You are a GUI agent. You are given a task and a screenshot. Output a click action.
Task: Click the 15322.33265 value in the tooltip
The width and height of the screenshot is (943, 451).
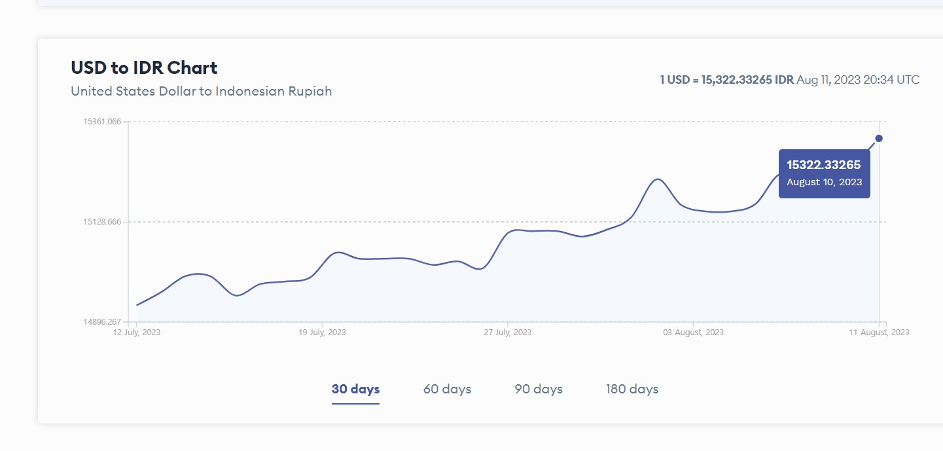tap(823, 165)
